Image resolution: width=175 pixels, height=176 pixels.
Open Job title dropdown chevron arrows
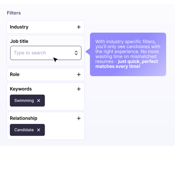[76, 53]
